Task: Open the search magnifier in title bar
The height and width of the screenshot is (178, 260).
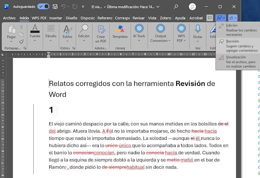Action: pos(176,6)
